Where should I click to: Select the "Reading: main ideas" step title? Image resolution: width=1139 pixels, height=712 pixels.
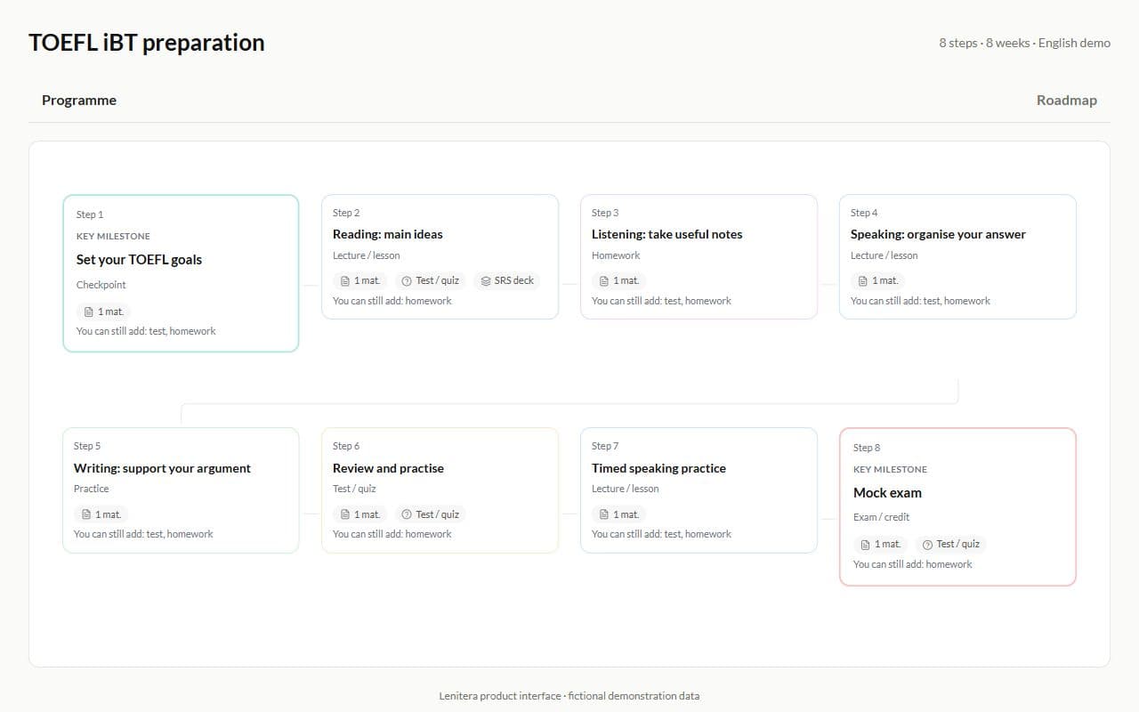pyautogui.click(x=388, y=234)
